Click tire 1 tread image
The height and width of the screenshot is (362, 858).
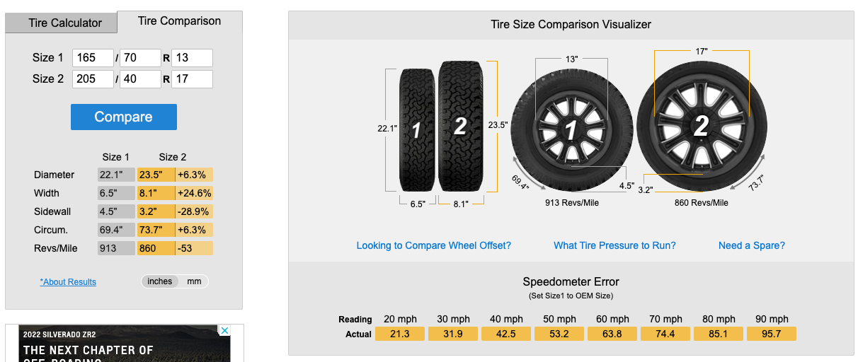coord(417,129)
